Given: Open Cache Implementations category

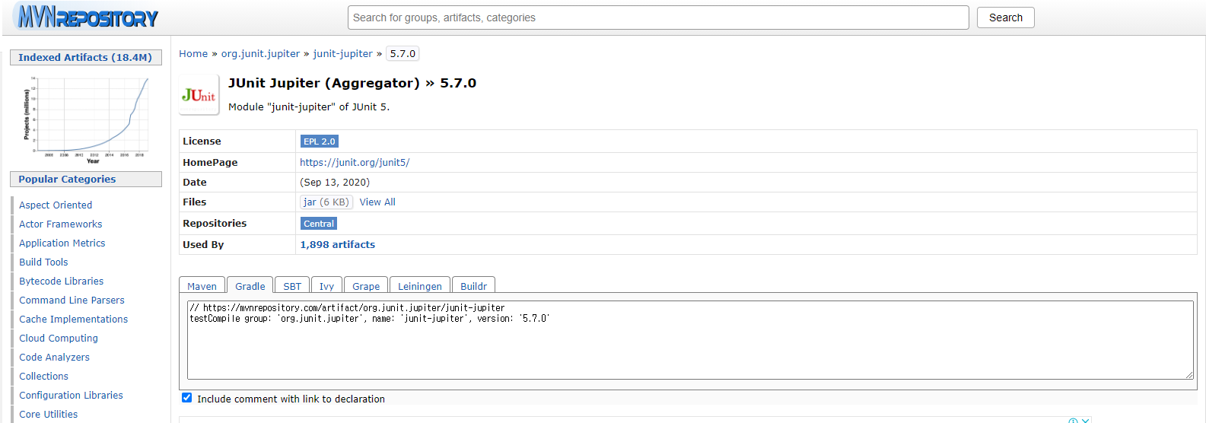Looking at the screenshot, I should 73,320.
